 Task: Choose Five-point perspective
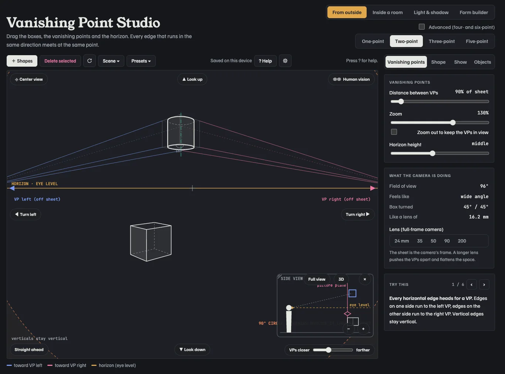477,41
